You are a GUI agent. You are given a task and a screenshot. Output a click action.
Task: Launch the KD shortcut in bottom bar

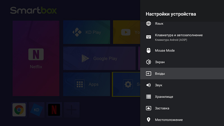click(x=37, y=110)
